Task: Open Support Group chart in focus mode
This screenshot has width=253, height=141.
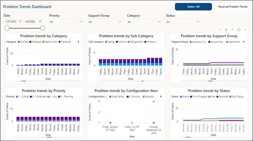Action: pyautogui.click(x=239, y=30)
